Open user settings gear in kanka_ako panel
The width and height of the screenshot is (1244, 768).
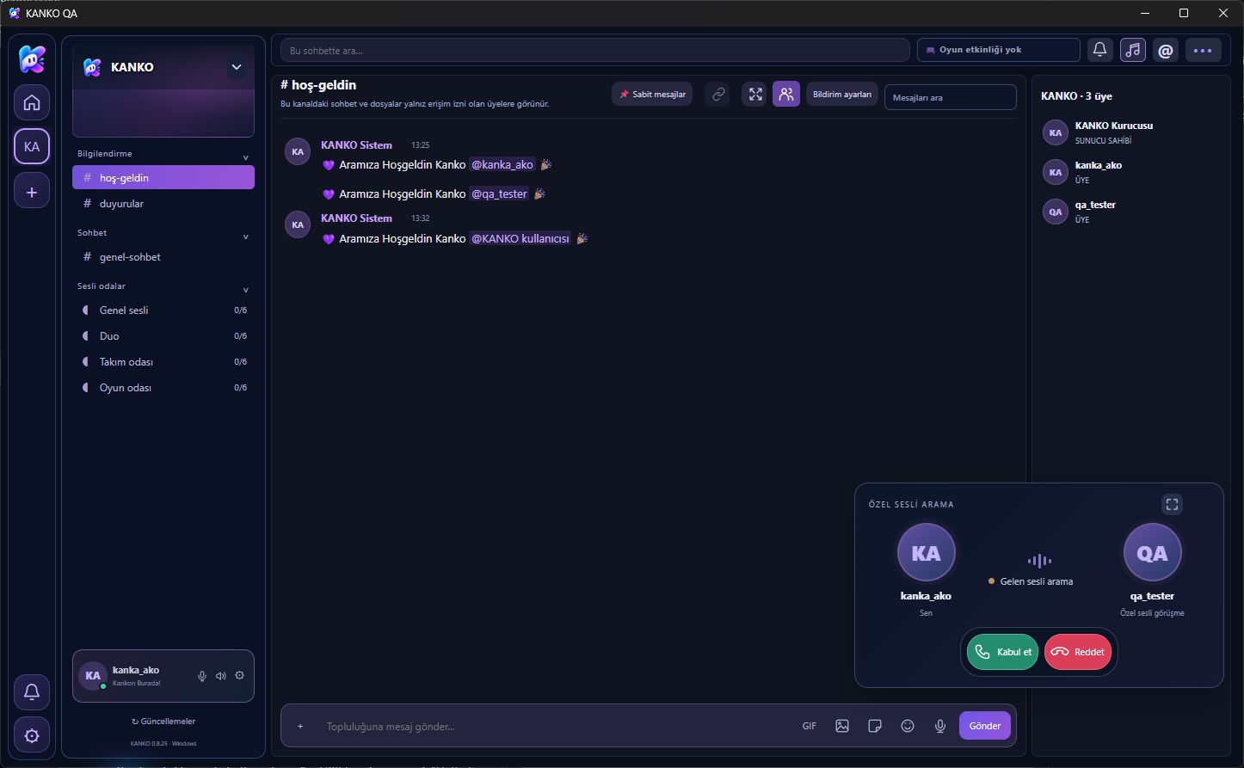tap(240, 676)
